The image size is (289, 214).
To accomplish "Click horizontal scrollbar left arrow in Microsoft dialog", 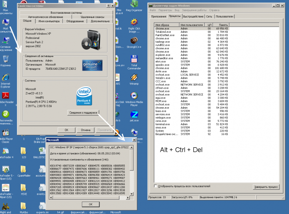I will [51, 197].
